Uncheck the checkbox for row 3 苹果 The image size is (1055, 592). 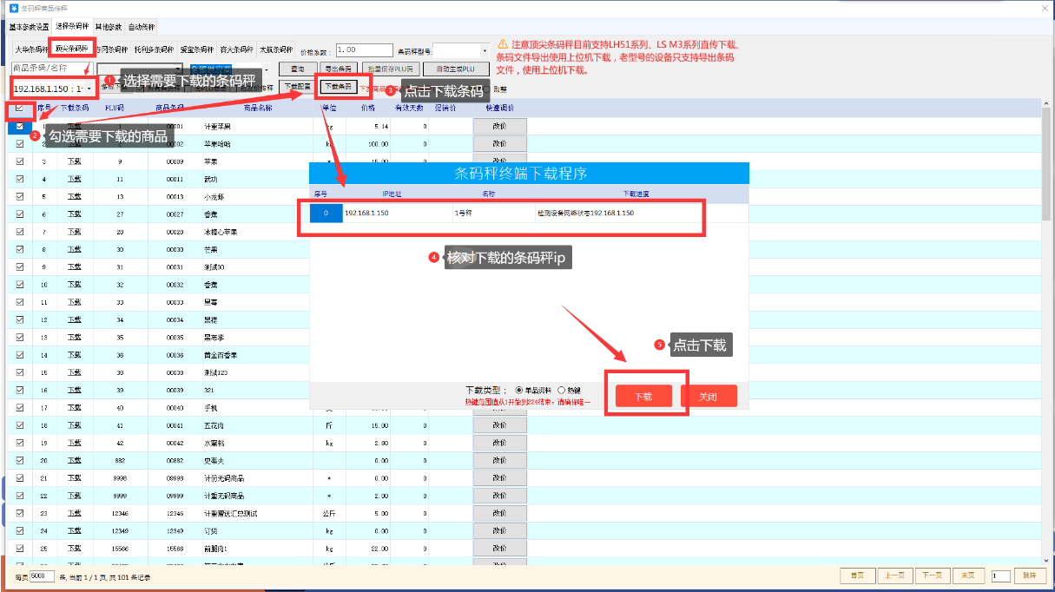pos(20,161)
